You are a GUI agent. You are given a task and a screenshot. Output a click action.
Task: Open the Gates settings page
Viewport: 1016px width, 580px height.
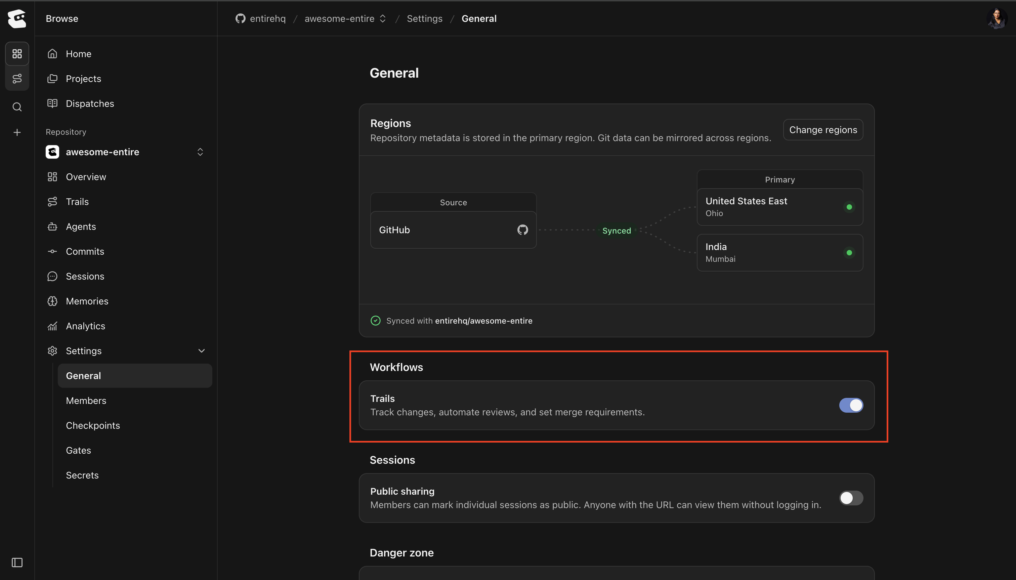(x=135, y=451)
